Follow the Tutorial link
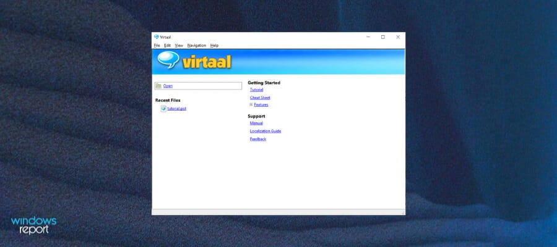This screenshot has height=247, width=557. point(256,90)
